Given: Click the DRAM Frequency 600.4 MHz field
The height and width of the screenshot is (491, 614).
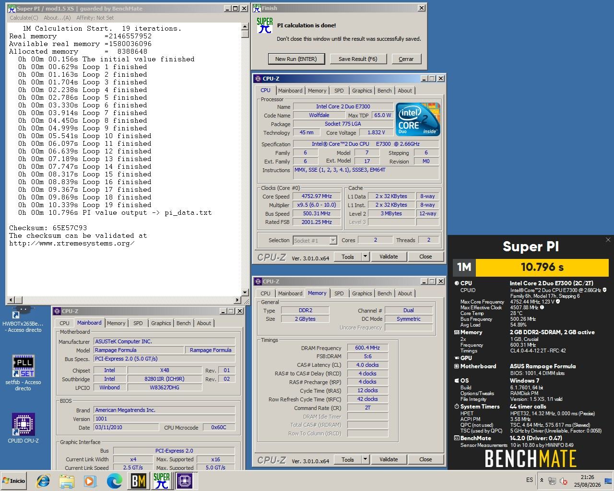Looking at the screenshot, I should click(x=367, y=348).
